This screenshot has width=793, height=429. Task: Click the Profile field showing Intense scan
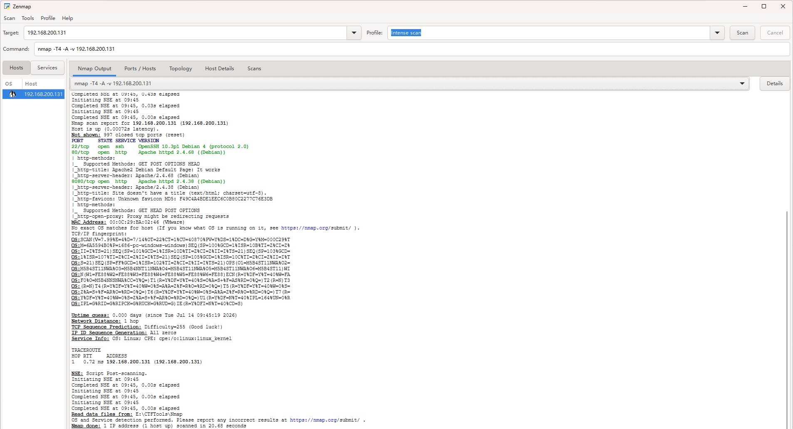point(549,33)
